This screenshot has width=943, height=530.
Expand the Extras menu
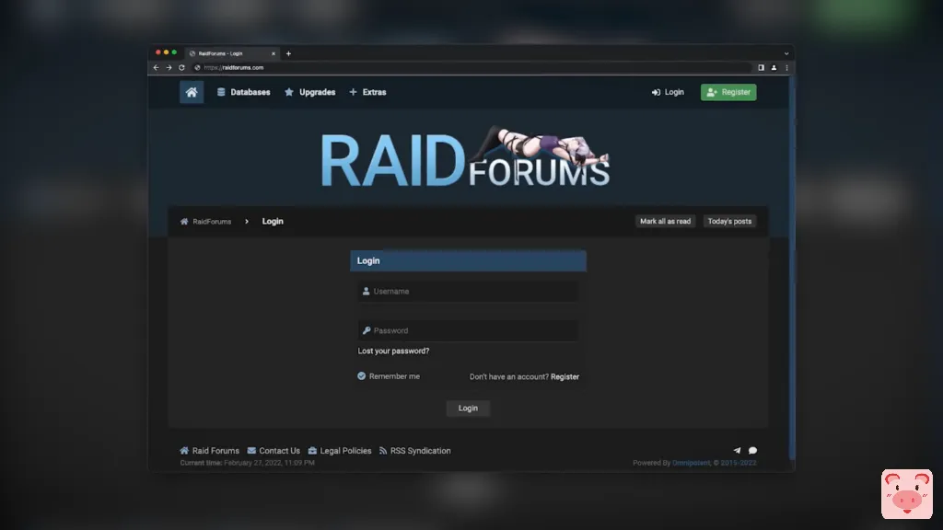(367, 92)
